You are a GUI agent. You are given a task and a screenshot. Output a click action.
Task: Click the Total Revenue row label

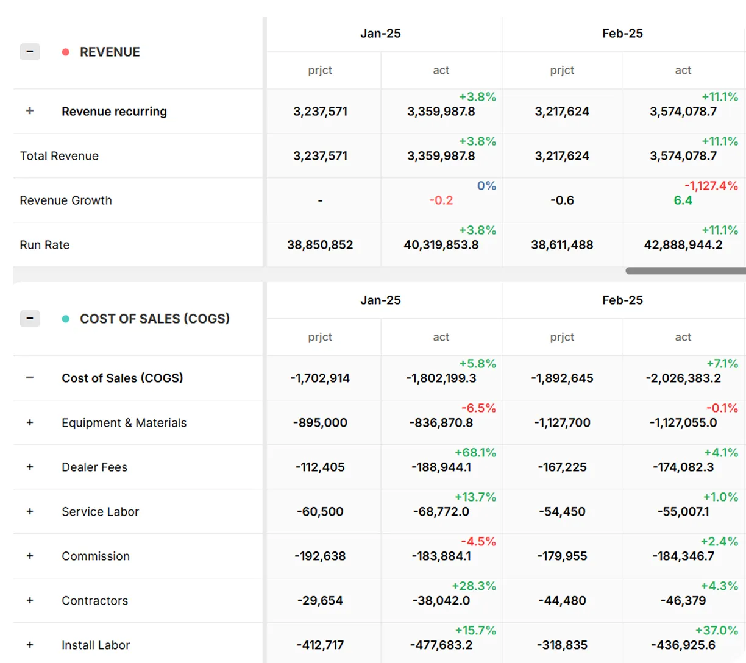[x=59, y=155]
